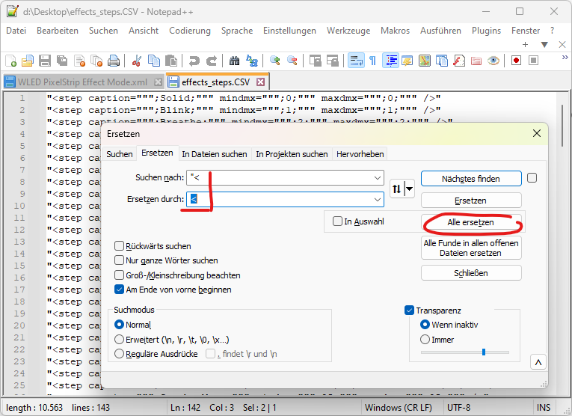Click the Function List toolbar icon
This screenshot has width=572, height=416.
pos(459,61)
